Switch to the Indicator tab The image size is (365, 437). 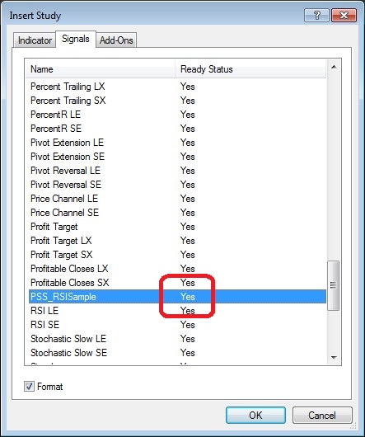click(x=35, y=40)
